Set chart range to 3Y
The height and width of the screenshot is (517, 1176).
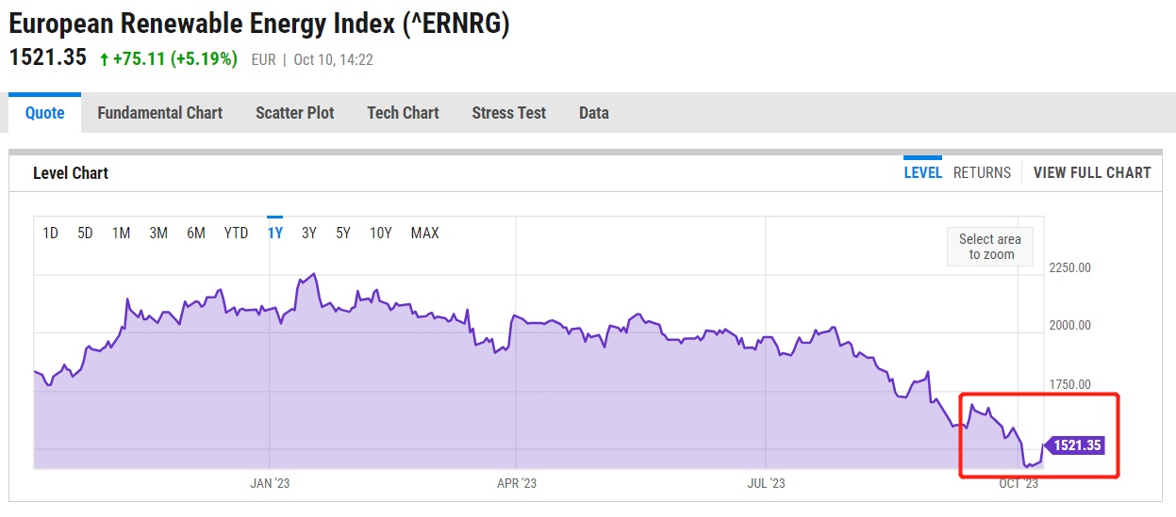[308, 233]
